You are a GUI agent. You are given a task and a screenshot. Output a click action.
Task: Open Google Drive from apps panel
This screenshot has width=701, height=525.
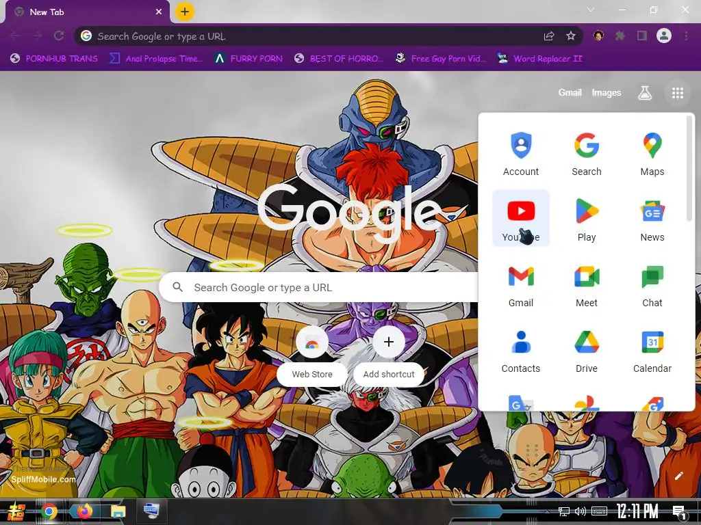[x=587, y=349]
